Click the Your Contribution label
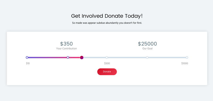 [67, 49]
